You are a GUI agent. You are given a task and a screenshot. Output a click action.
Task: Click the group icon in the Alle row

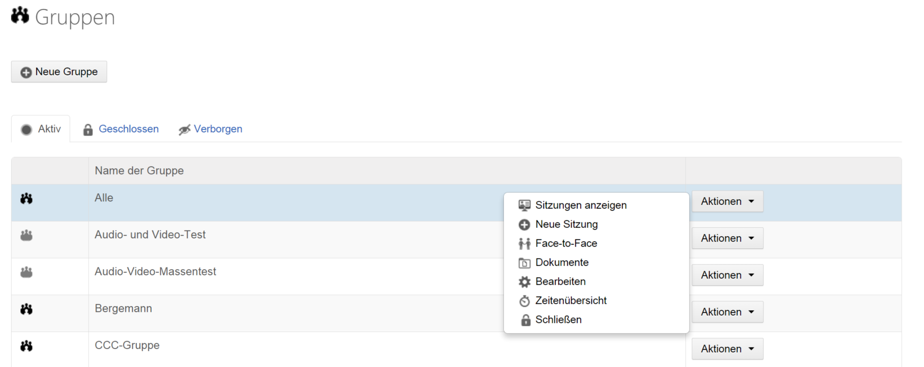pos(27,199)
